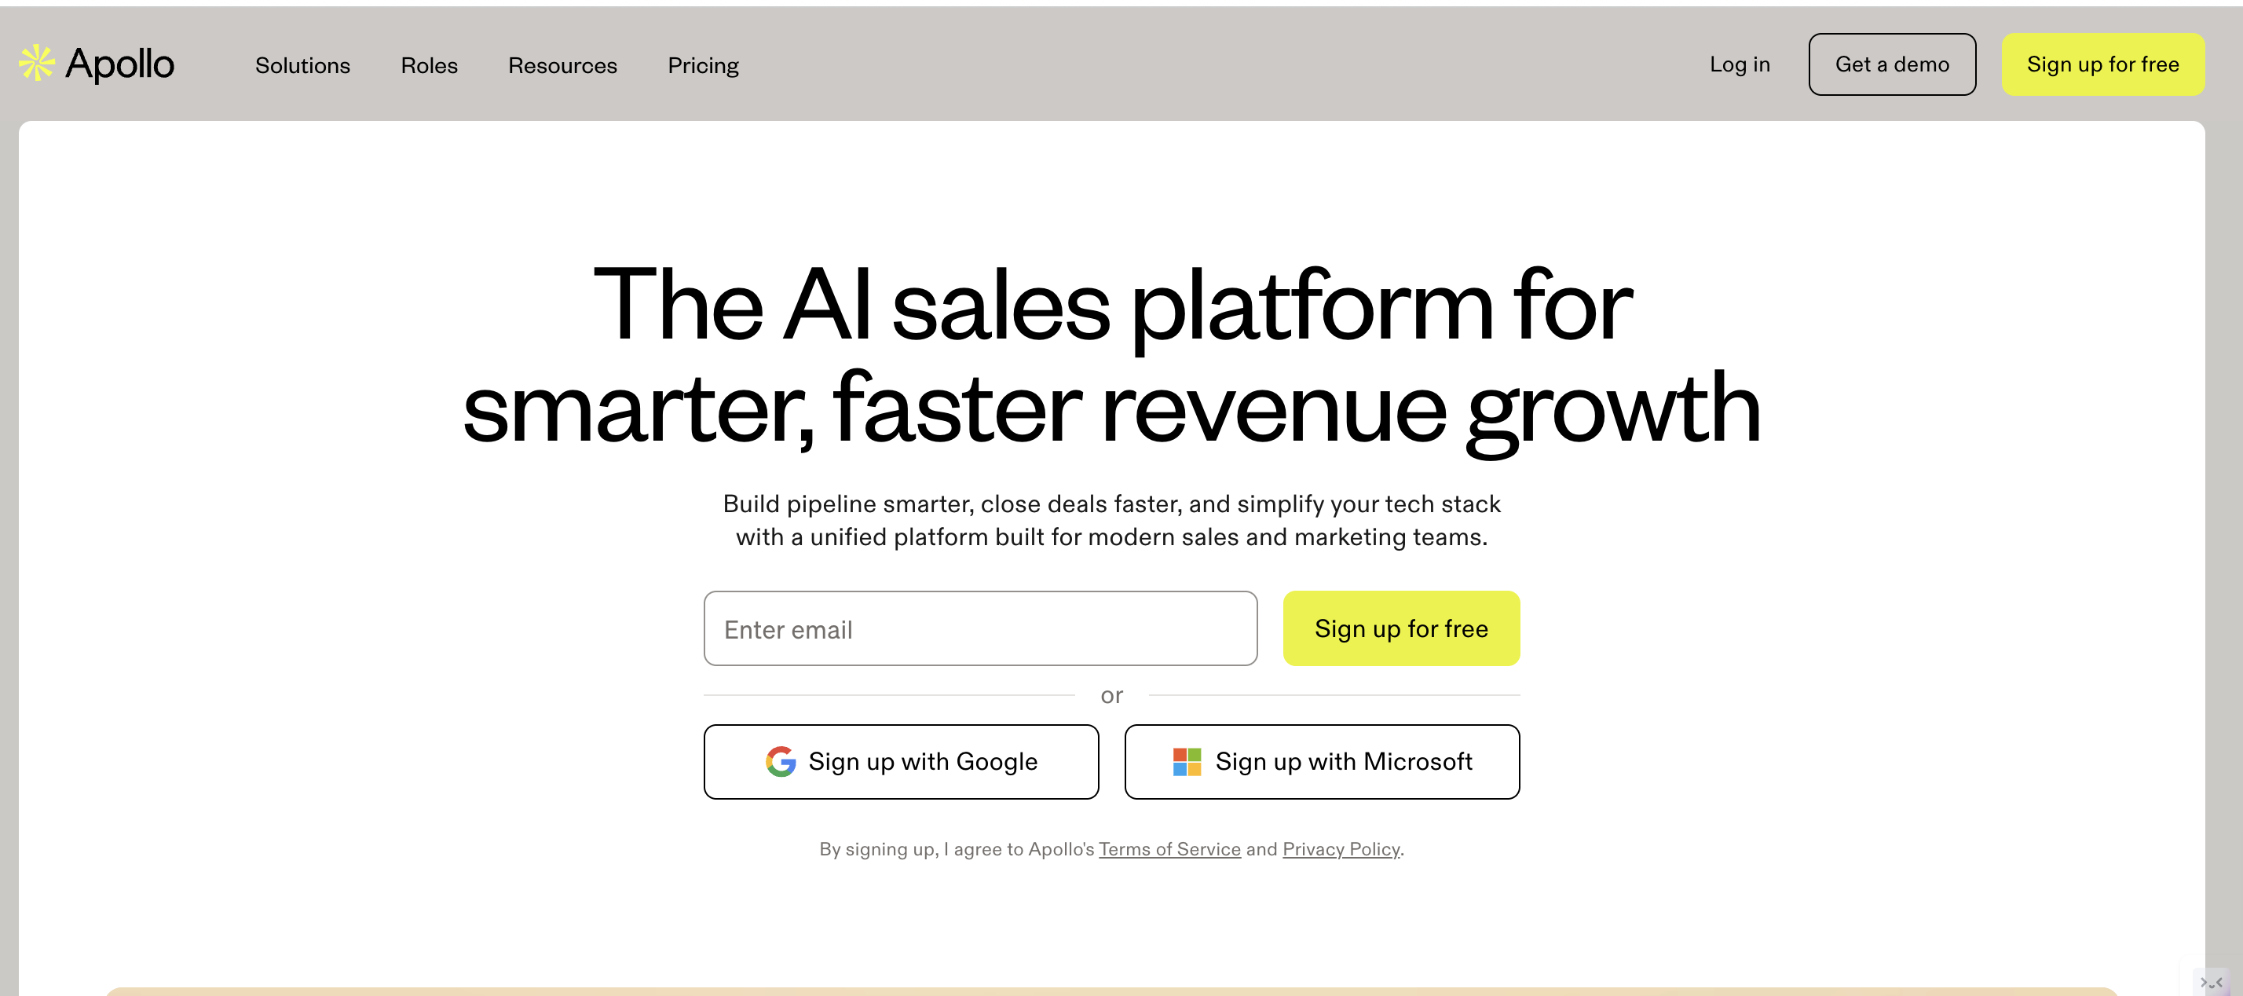Open the Privacy Policy link

(1340, 849)
